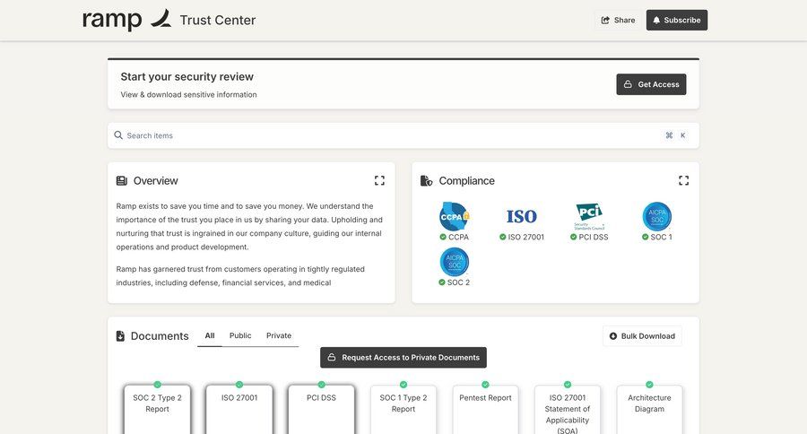807x434 pixels.
Task: Click the Overview heading
Action: (x=155, y=181)
